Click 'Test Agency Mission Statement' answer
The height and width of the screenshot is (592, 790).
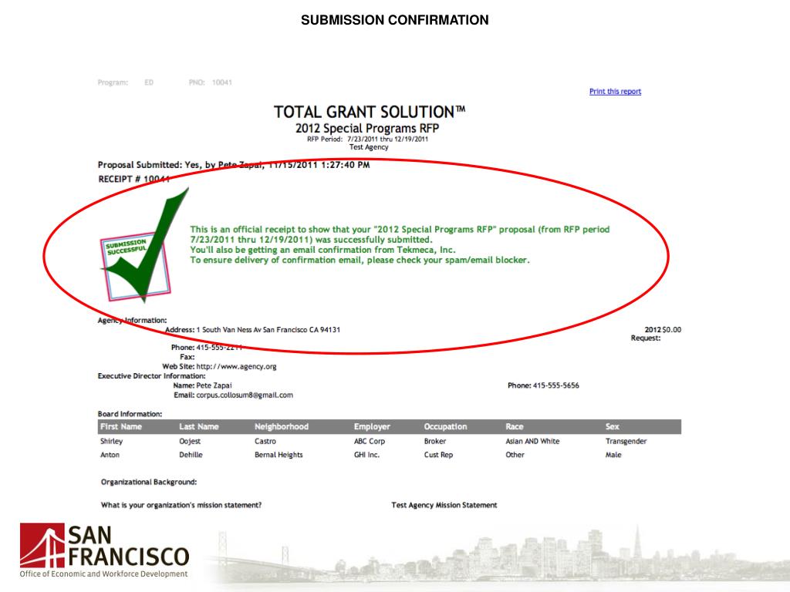(x=444, y=505)
